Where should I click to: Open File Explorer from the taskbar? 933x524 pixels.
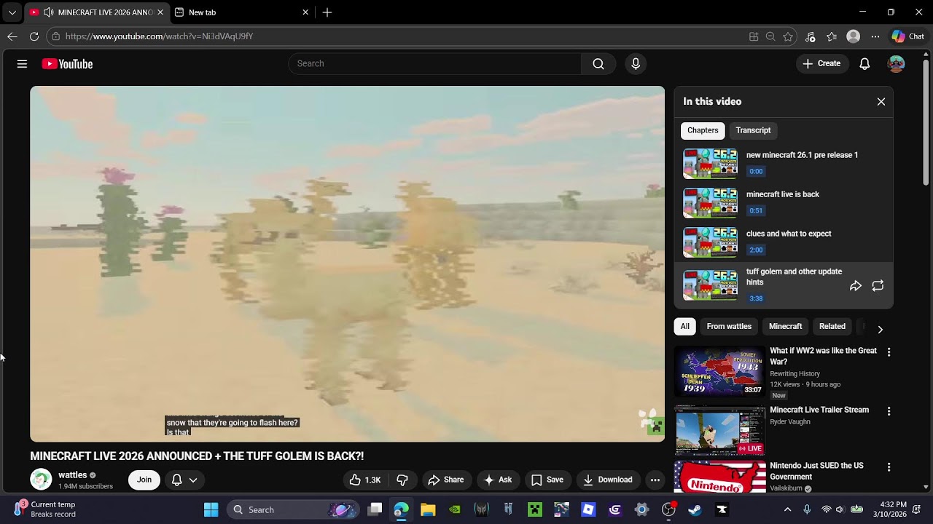pos(428,509)
